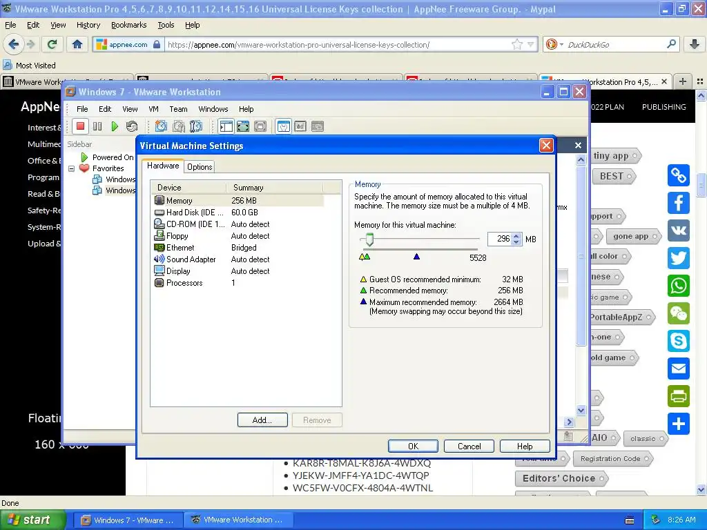The image size is (707, 530).
Task: Click the browser Downloads arrow button
Action: tap(694, 44)
